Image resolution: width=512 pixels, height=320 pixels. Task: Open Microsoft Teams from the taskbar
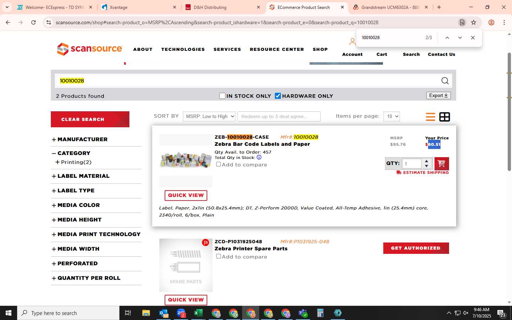303,313
